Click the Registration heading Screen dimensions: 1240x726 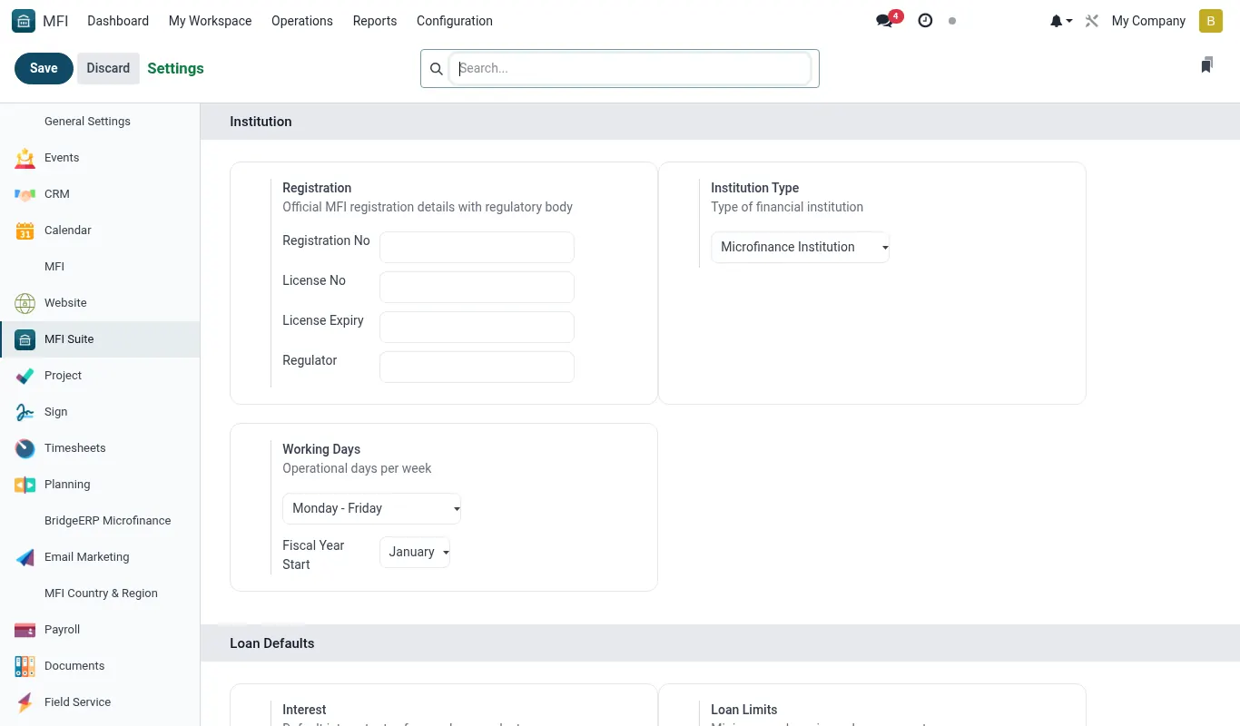pyautogui.click(x=317, y=188)
